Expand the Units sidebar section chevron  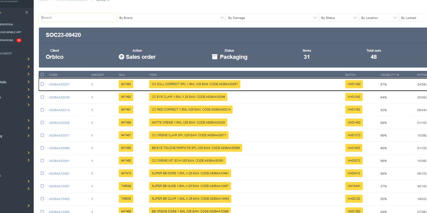click(28, 82)
